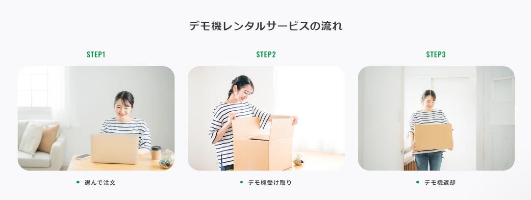This screenshot has height=200, width=531.
Task: Click the デモ機返却 caption text
Action: coord(440,183)
